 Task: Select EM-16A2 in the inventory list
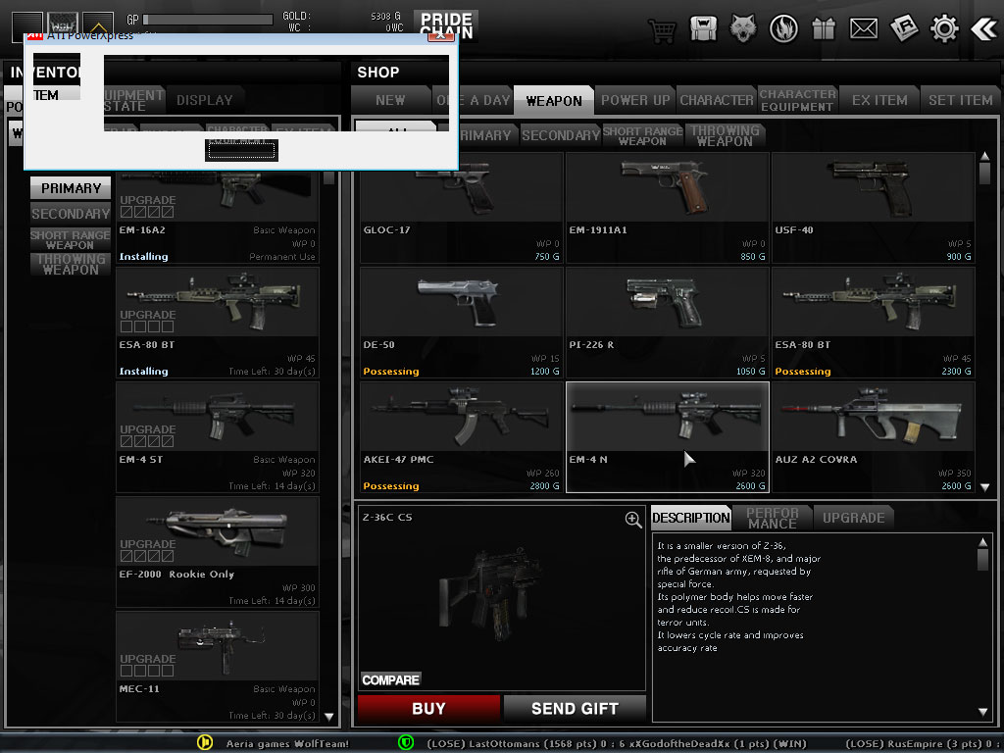click(217, 217)
